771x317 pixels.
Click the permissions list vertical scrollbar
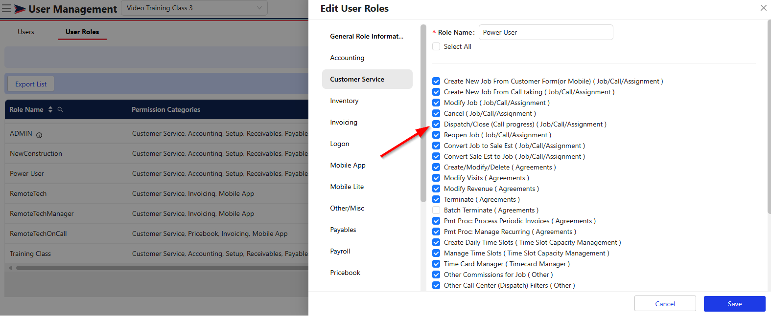(769, 117)
